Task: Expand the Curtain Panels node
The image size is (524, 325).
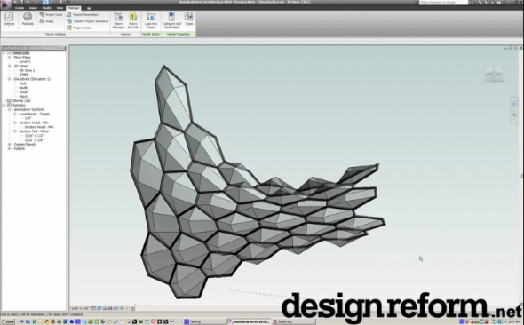Action: coord(10,144)
